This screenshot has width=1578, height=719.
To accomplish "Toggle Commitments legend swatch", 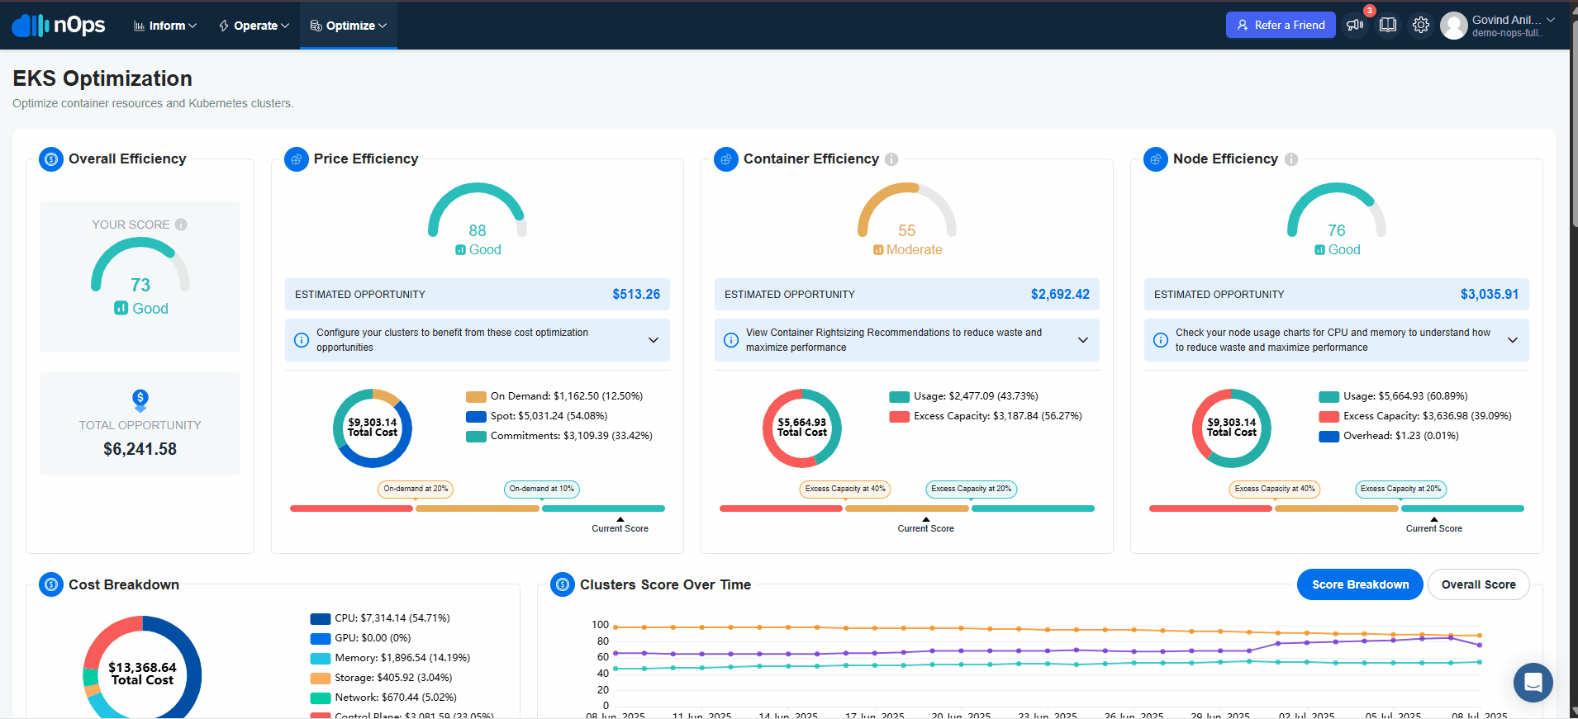I will click(476, 437).
